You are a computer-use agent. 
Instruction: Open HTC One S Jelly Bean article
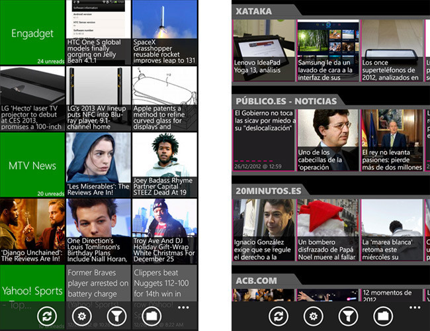99,32
